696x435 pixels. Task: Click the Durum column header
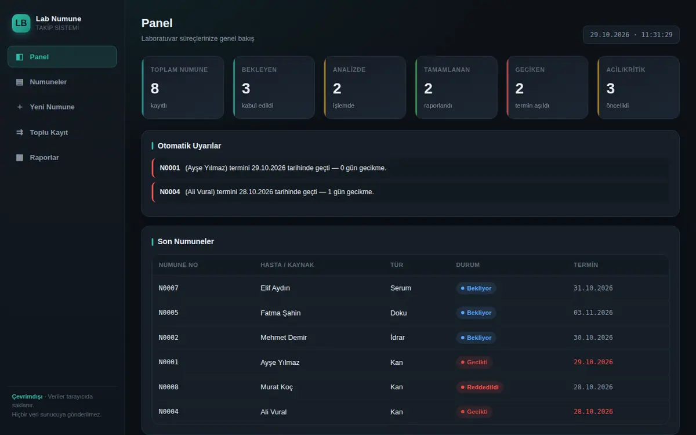(468, 265)
